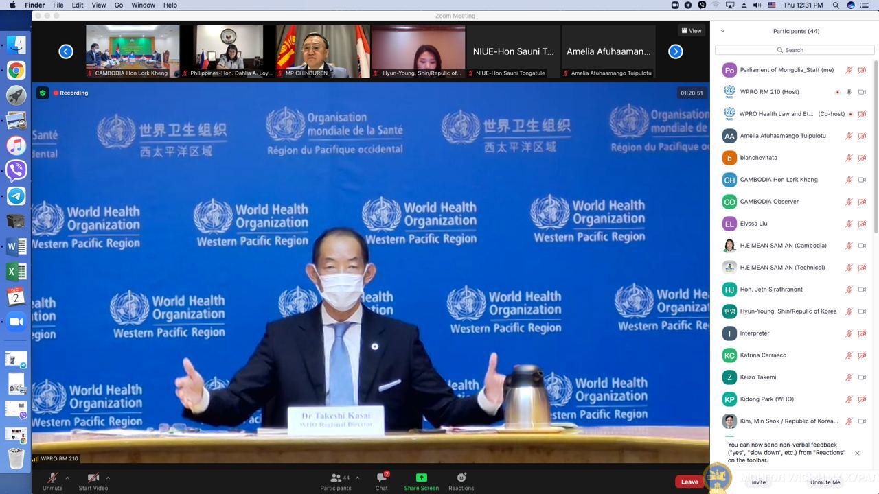Click muted mic icon for Elyssa Liu
The image size is (879, 494).
point(849,224)
